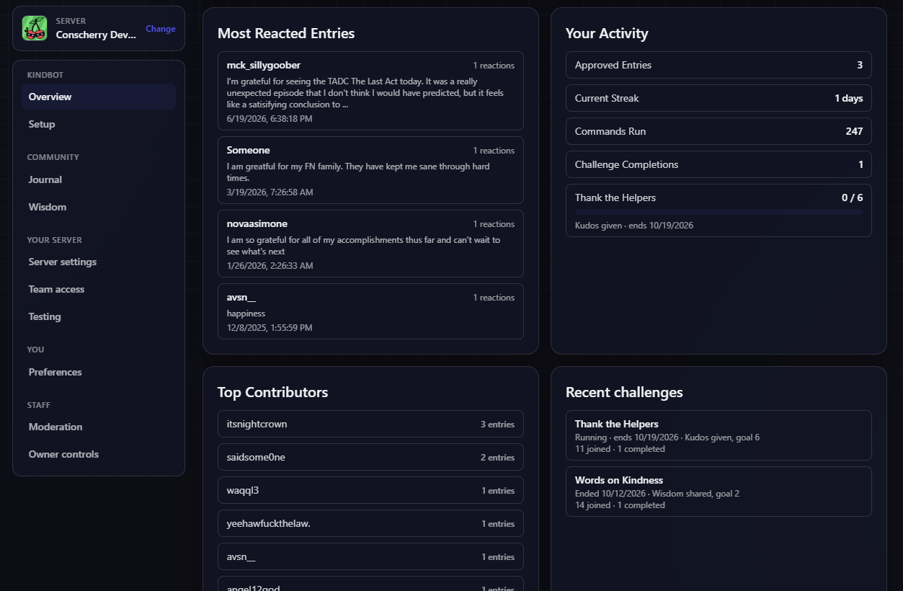Click the Recent challenges heading
903x591 pixels.
click(624, 392)
